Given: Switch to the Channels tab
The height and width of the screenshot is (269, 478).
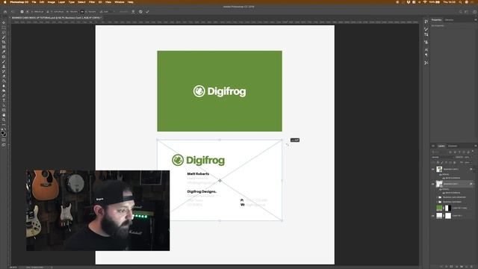Looking at the screenshot, I should click(453, 146).
